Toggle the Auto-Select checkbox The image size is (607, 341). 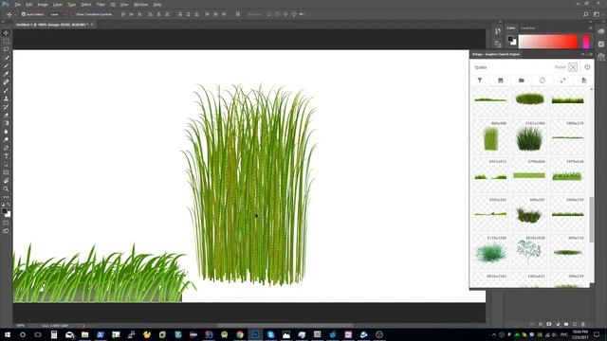tap(23, 14)
